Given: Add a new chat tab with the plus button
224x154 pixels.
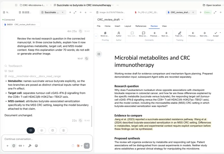Looking at the screenshot, I should click(70, 12).
